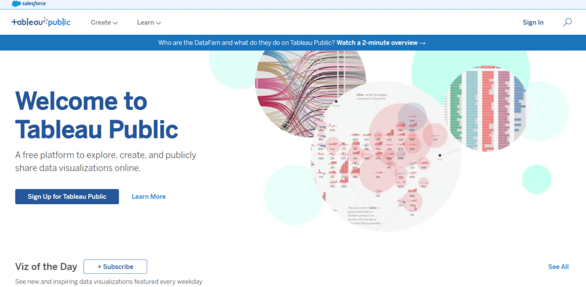This screenshot has height=287, width=586.
Task: Click the Welcome to Tableau Public heading
Action: tap(96, 114)
